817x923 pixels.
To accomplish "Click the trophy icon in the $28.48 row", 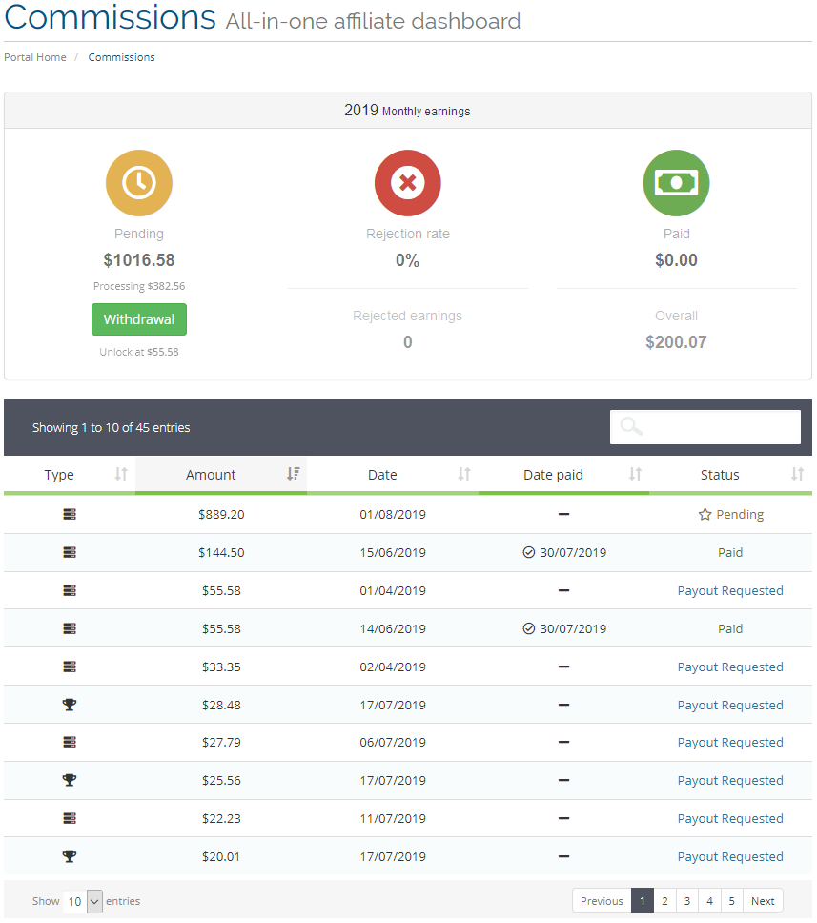I will (x=70, y=705).
